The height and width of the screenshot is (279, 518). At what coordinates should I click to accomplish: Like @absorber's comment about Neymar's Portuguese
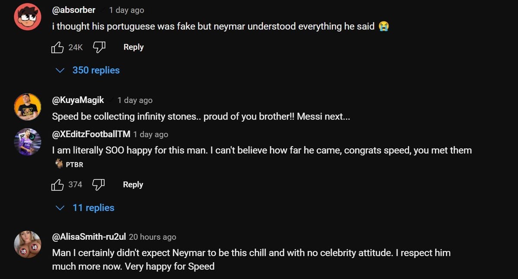coord(57,47)
